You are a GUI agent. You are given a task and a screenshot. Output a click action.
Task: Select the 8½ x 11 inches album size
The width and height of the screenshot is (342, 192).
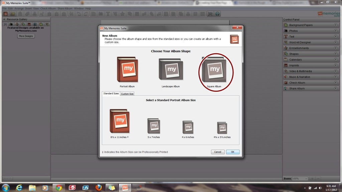coord(120,121)
